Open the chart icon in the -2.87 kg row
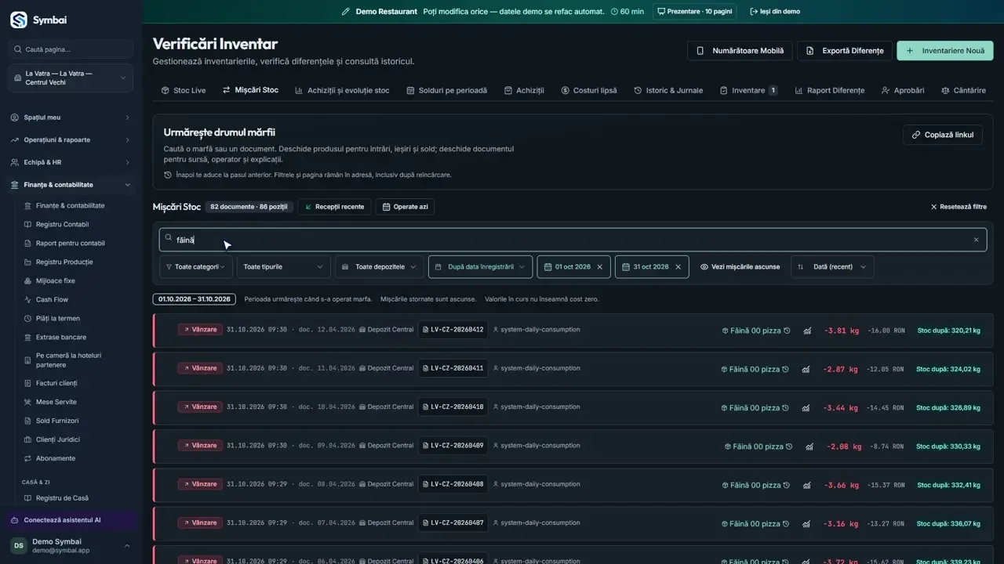The height and width of the screenshot is (564, 1004). pos(806,369)
